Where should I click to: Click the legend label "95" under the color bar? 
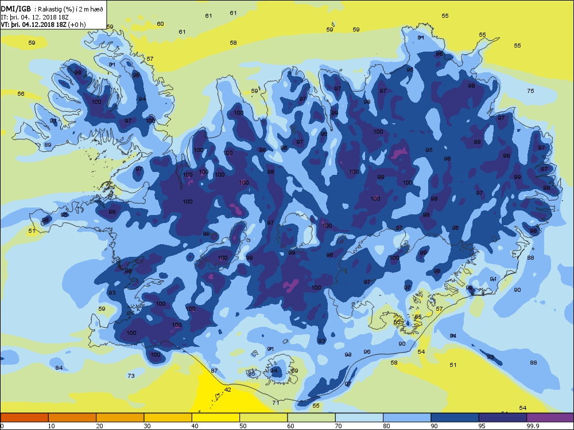(482, 426)
